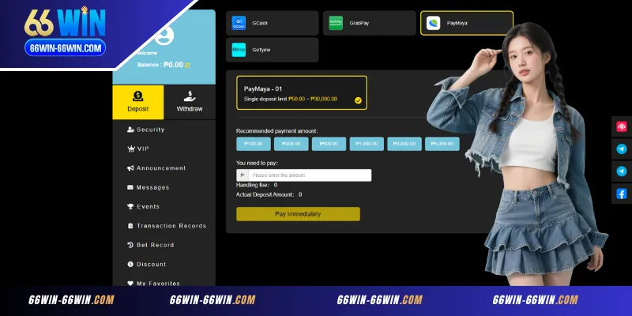Refresh balance with the yellow refresh icon

pyautogui.click(x=187, y=65)
